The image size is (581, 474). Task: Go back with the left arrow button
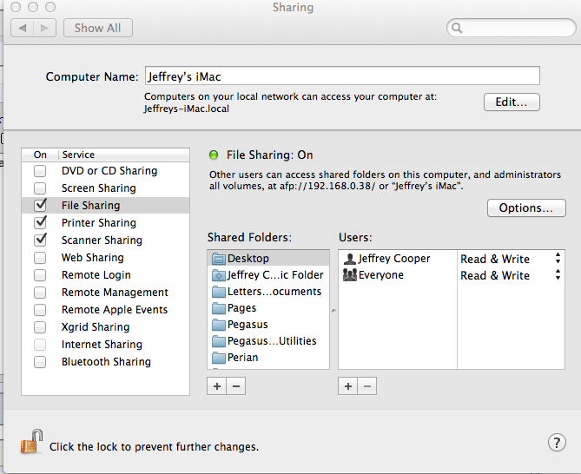[x=23, y=28]
